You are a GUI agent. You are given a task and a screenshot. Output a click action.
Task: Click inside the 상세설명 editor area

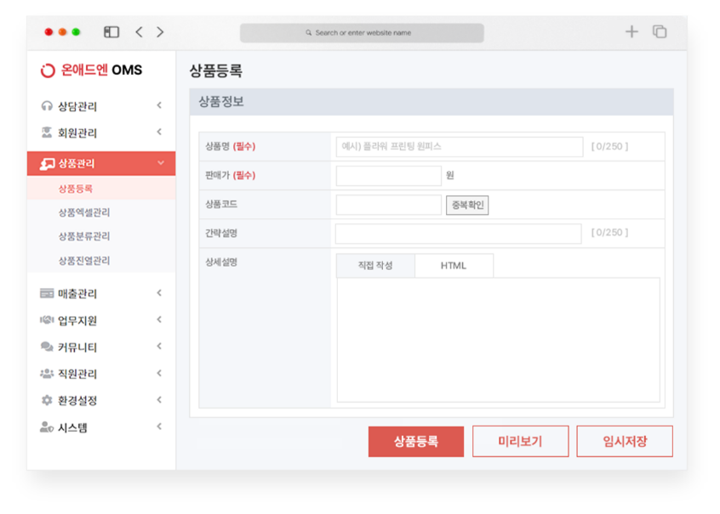click(x=498, y=340)
